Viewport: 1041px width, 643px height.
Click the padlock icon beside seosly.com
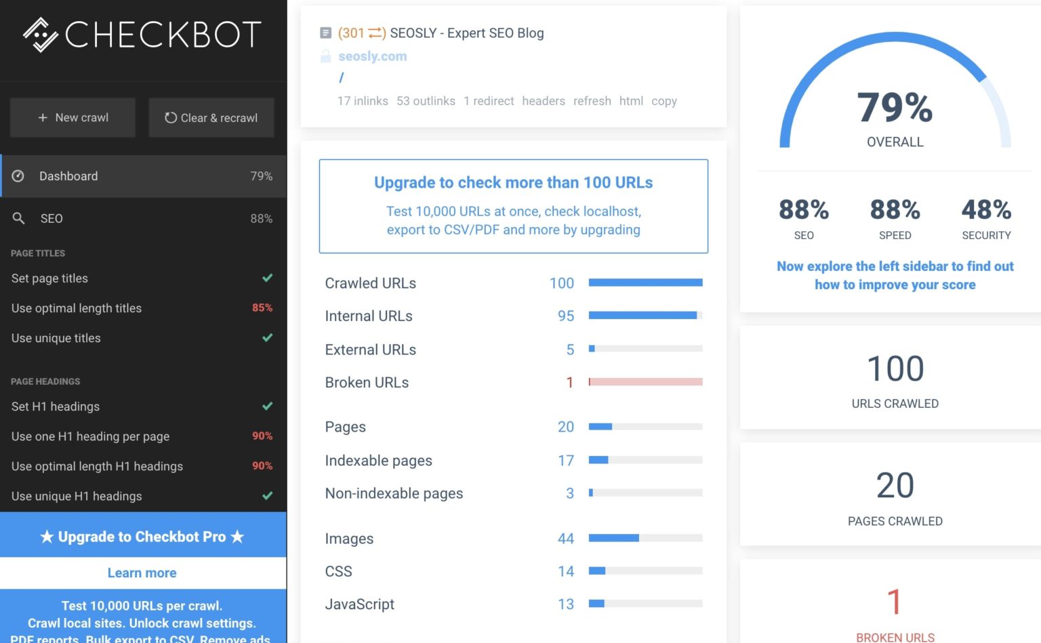point(325,56)
